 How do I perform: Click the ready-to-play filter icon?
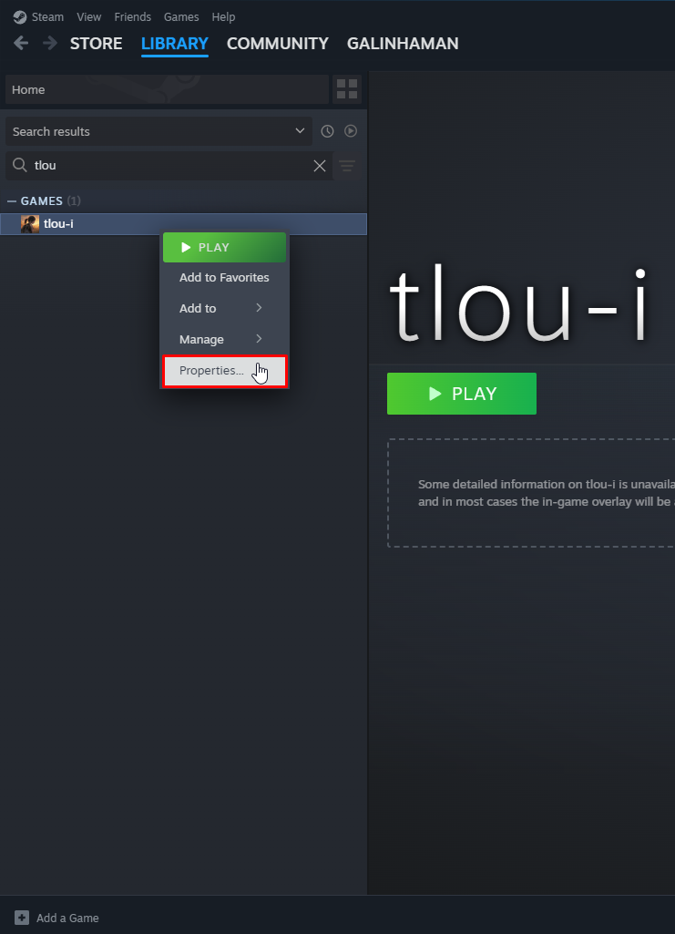(351, 131)
